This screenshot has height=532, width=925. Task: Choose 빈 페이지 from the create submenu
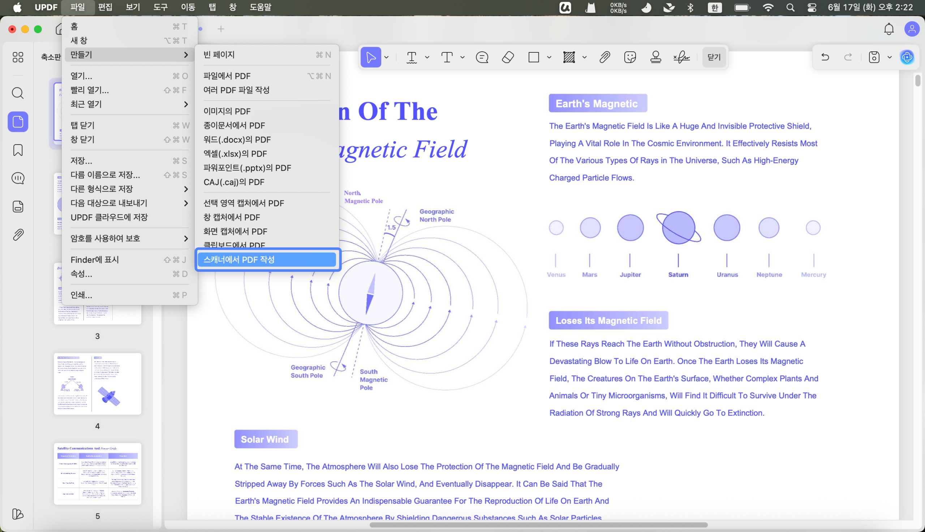[267, 55]
